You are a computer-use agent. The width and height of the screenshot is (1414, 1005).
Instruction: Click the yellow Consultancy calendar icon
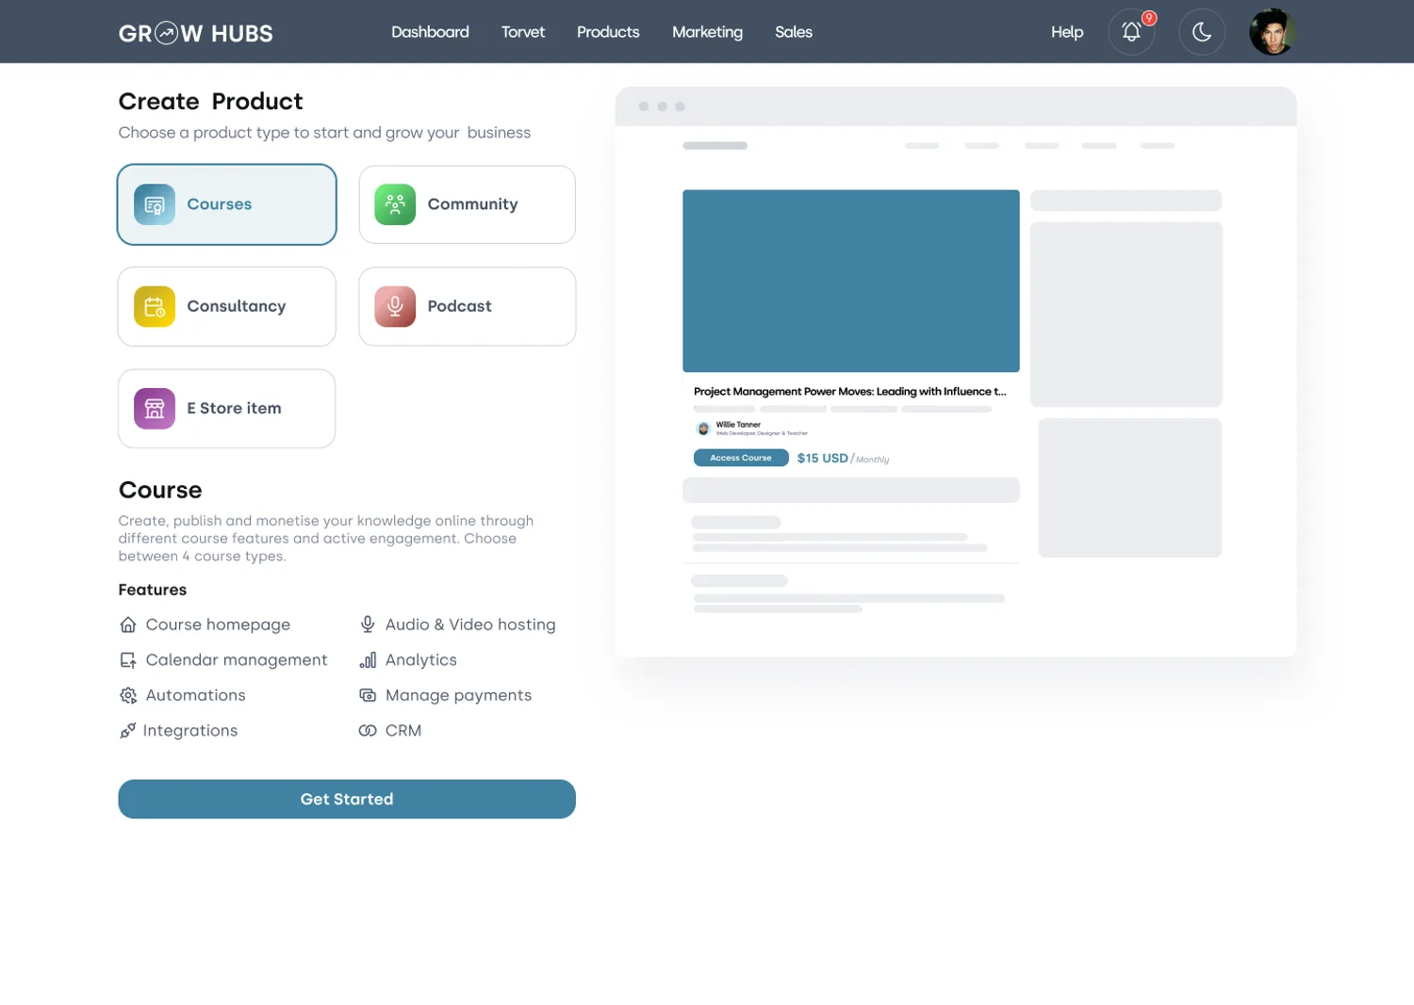click(x=155, y=306)
